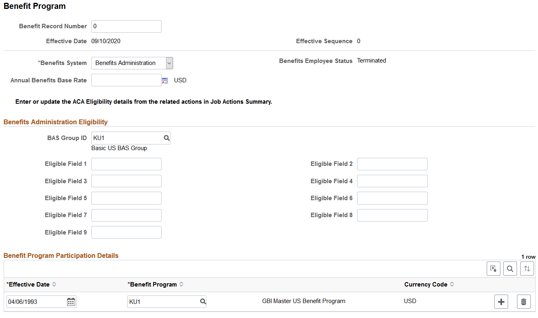Click the Eligible Field 6 input
Viewport: 538px width, 318px height.
[392, 198]
